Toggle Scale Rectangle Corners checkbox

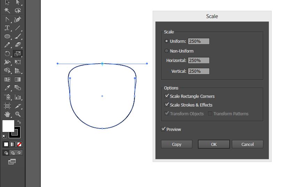[167, 96]
